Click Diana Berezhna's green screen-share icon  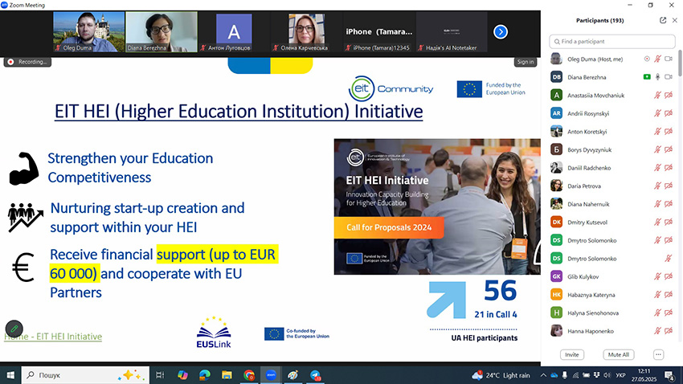[x=647, y=76]
